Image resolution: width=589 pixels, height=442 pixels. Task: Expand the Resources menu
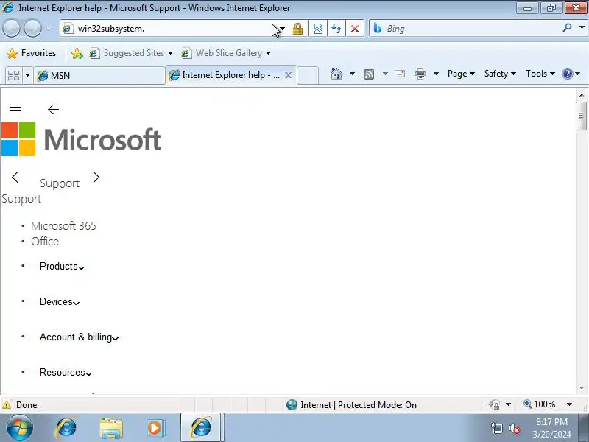point(66,372)
